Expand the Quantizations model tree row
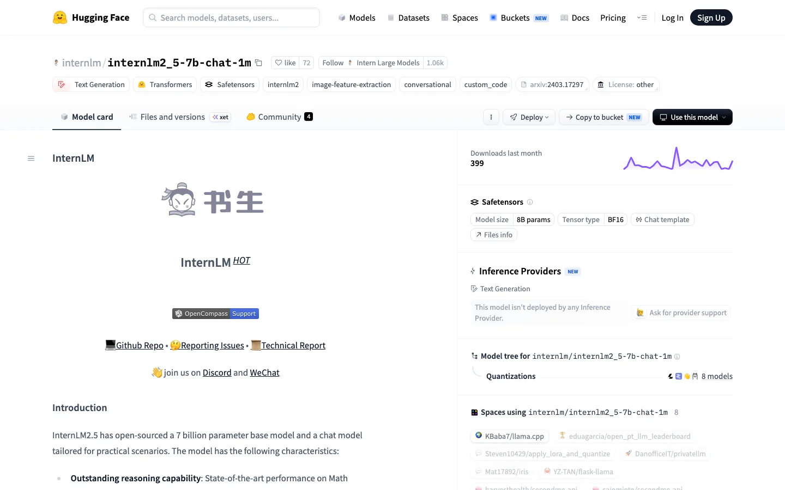Screen dimensions: 785x490 (609, 376)
